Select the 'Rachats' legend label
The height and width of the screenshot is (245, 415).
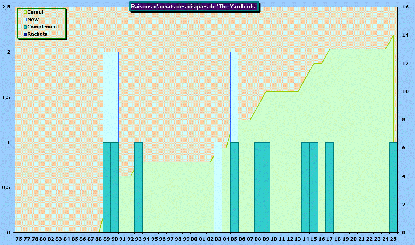[x=37, y=34]
